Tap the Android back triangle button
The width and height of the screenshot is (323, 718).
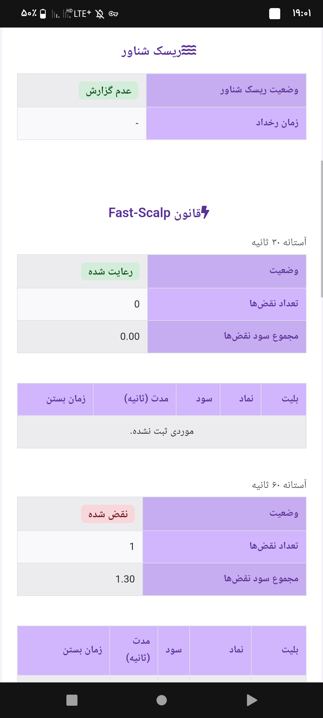point(252,700)
